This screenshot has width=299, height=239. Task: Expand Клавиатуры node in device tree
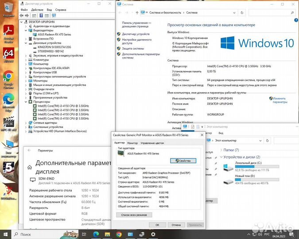point(26,60)
